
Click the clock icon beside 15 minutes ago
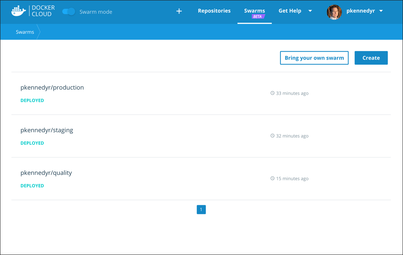[x=272, y=178]
